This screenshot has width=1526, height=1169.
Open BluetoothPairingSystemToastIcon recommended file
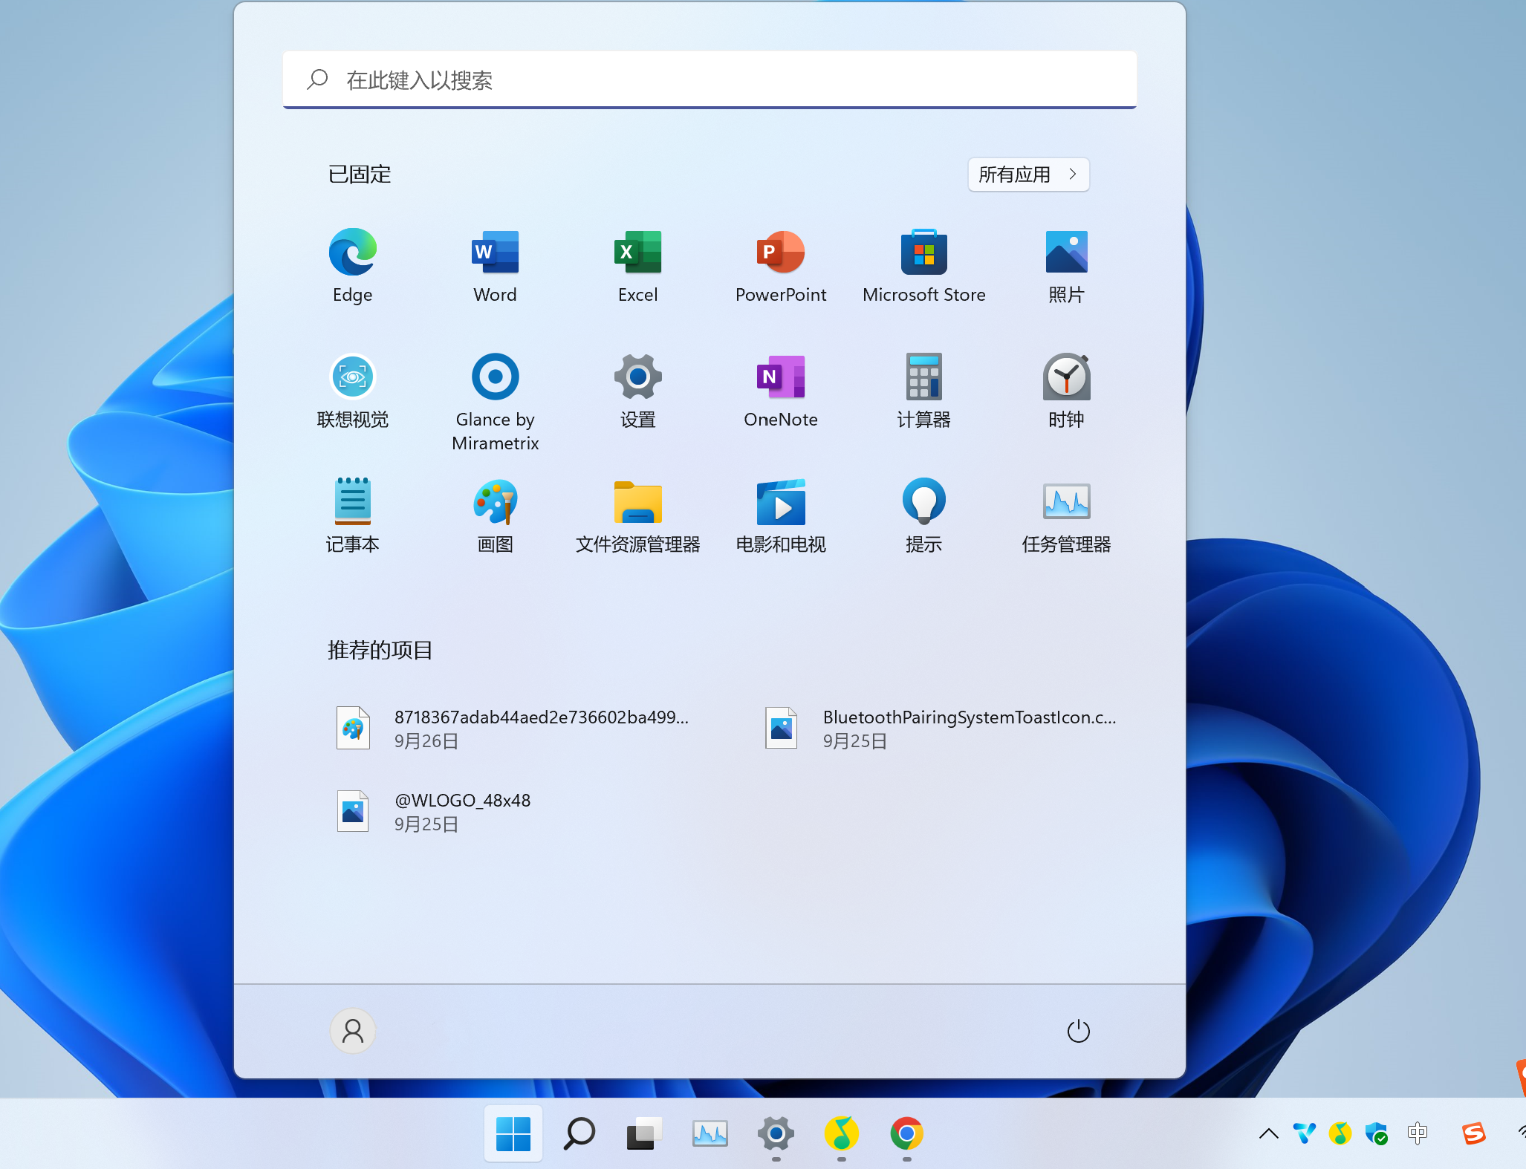941,728
